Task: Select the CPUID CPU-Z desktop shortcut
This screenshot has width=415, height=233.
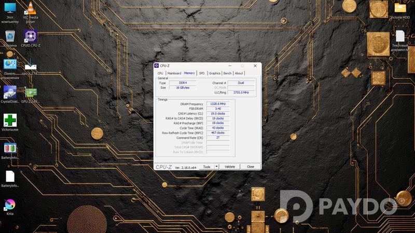Action: [31, 38]
